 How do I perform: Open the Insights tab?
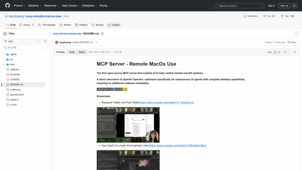pyautogui.click(x=114, y=25)
